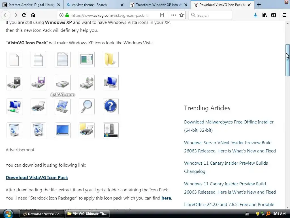The height and width of the screenshot is (218, 290).
Task: Open page actions three-dot menu
Action: point(174,15)
